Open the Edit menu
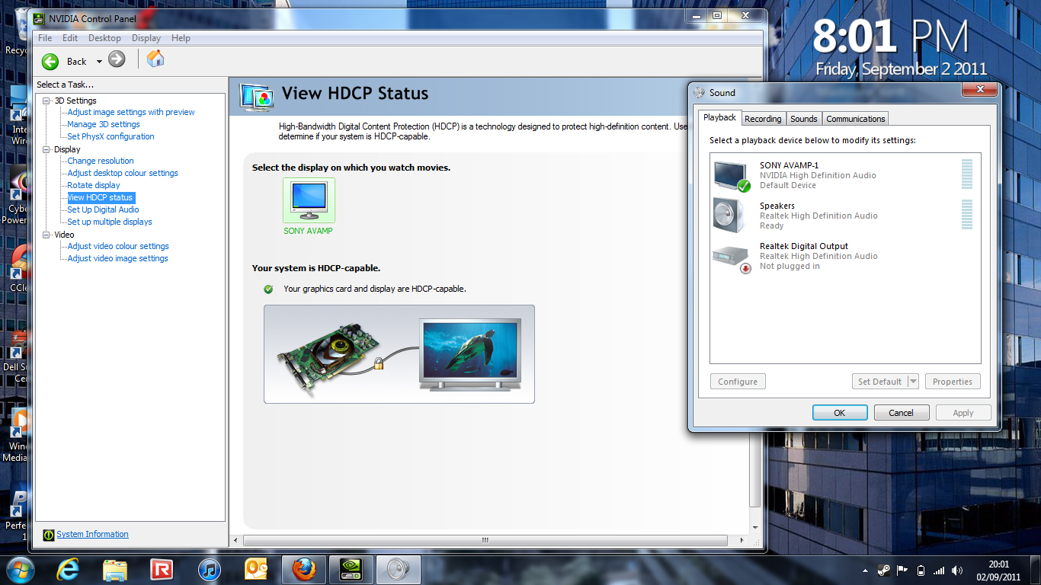 (x=70, y=38)
